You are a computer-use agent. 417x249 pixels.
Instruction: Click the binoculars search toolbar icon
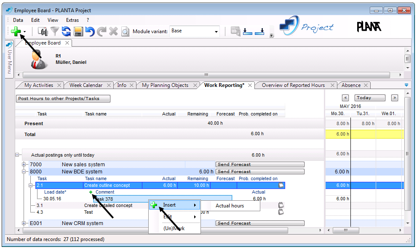(x=43, y=31)
